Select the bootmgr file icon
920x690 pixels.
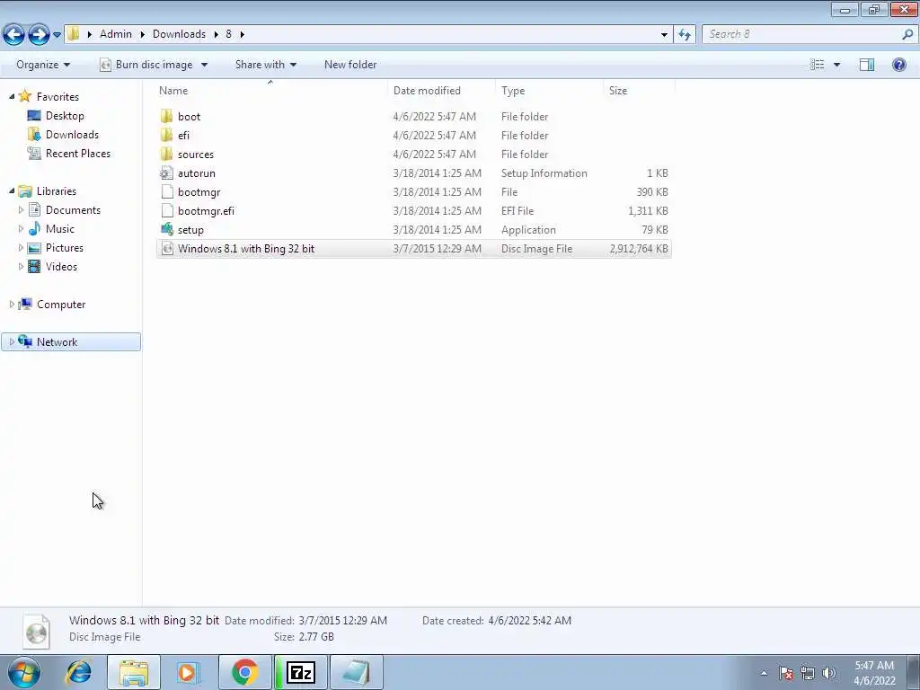[x=166, y=192]
